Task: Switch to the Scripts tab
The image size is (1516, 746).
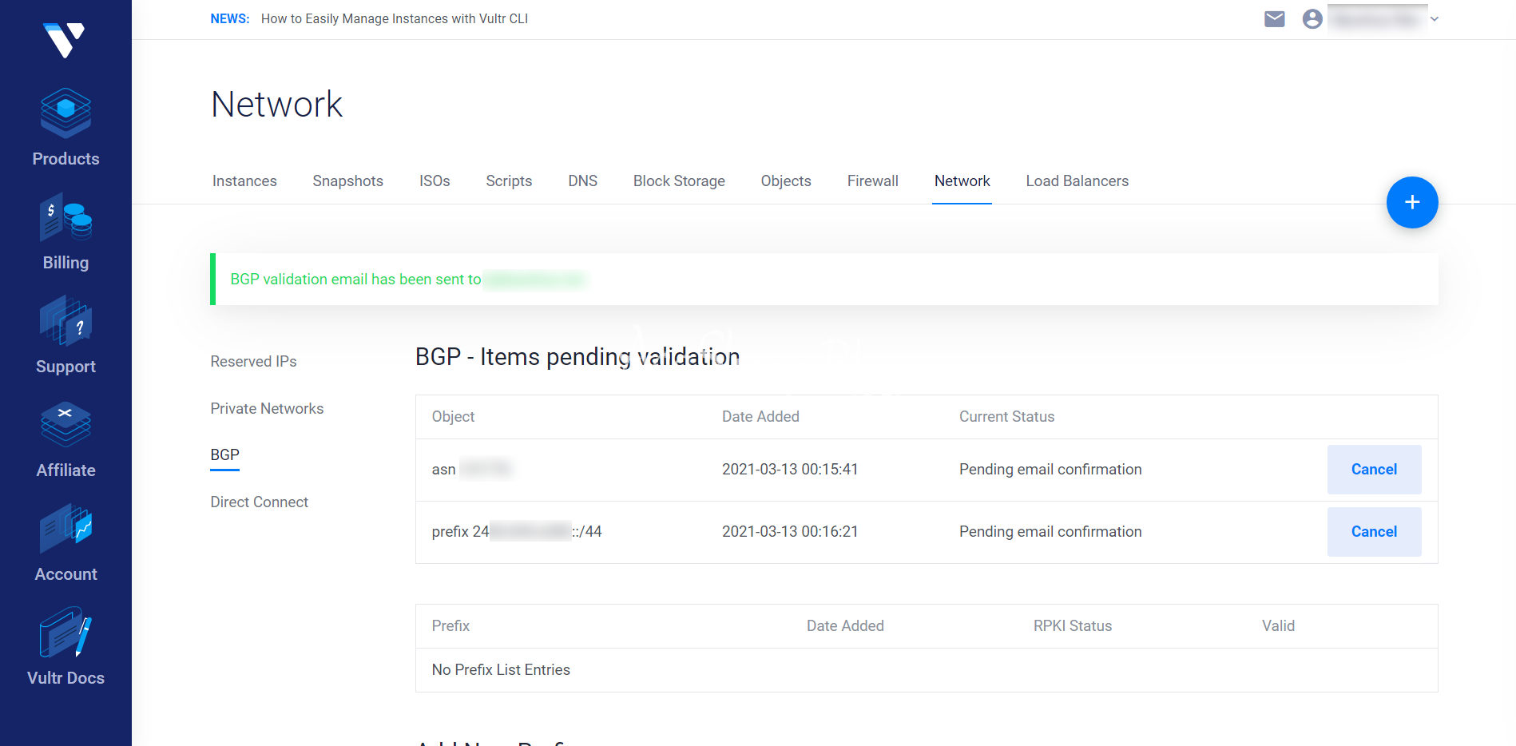Action: pyautogui.click(x=509, y=181)
